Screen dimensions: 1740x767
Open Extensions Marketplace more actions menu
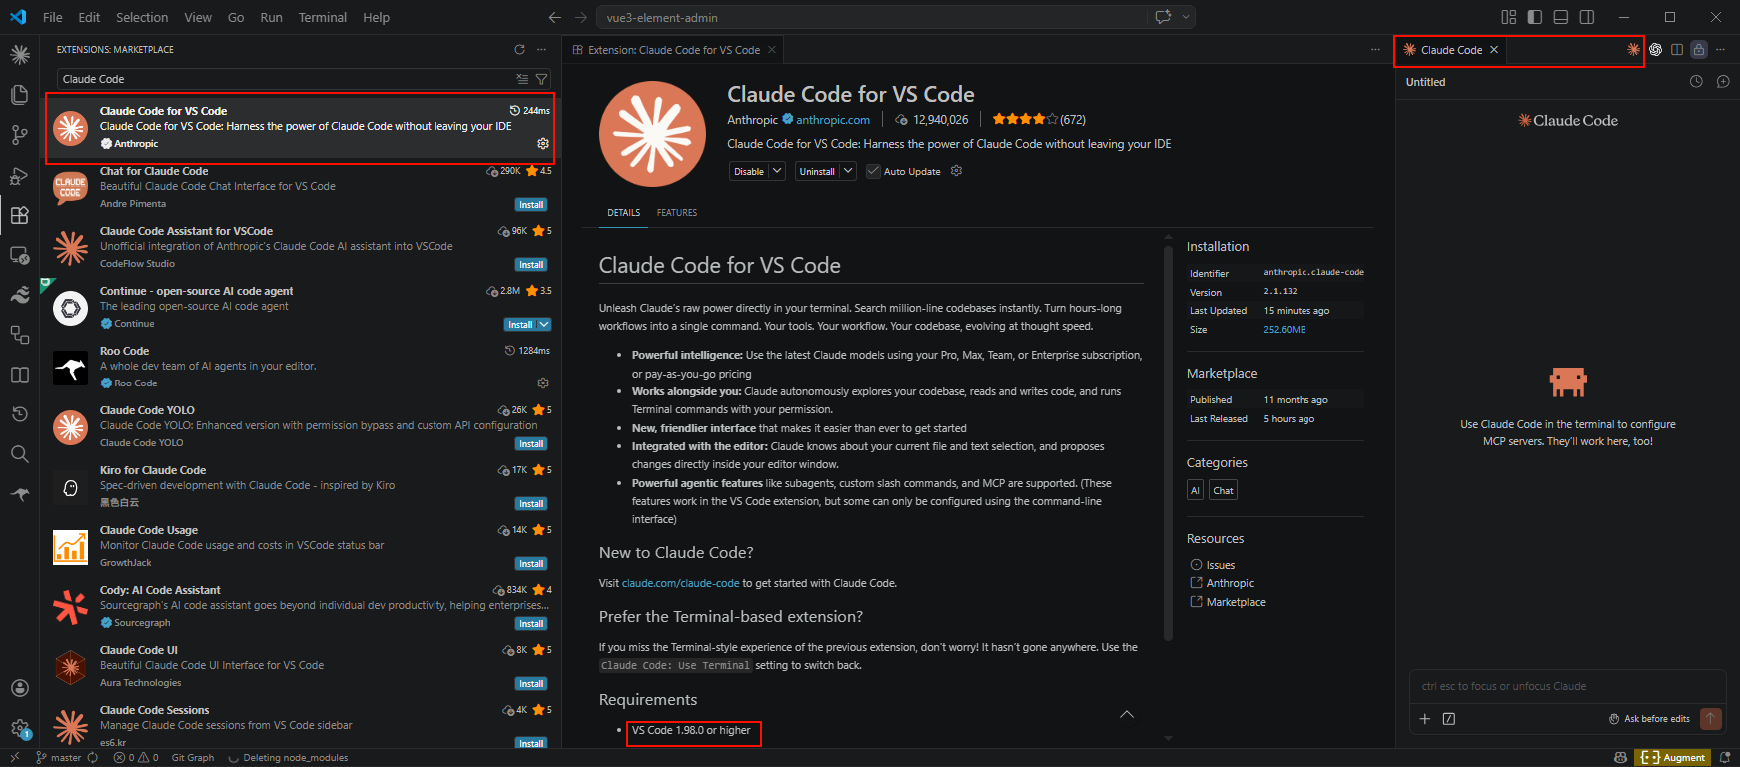[x=542, y=49]
